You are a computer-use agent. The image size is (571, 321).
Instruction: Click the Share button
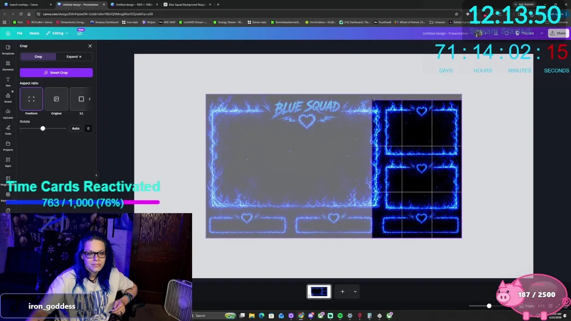[x=558, y=33]
